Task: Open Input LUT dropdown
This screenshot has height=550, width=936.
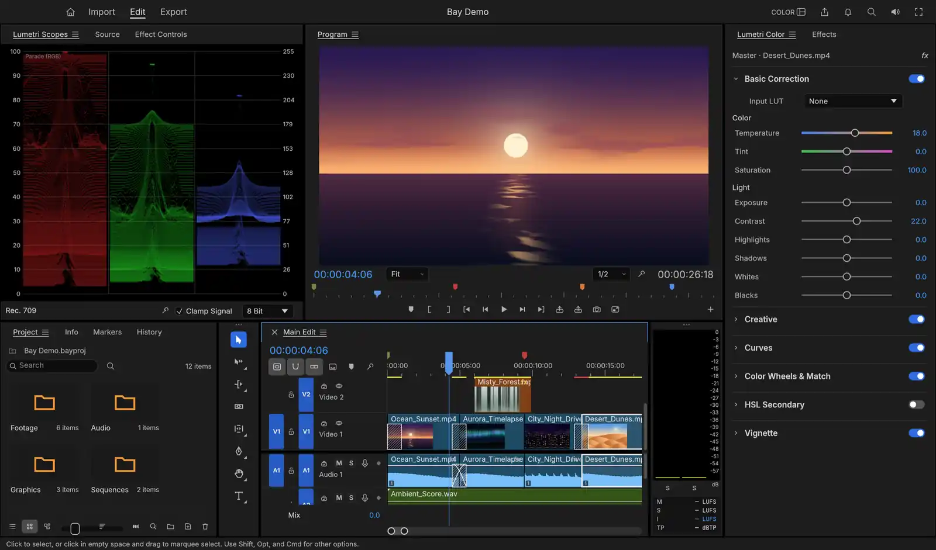Action: (852, 101)
